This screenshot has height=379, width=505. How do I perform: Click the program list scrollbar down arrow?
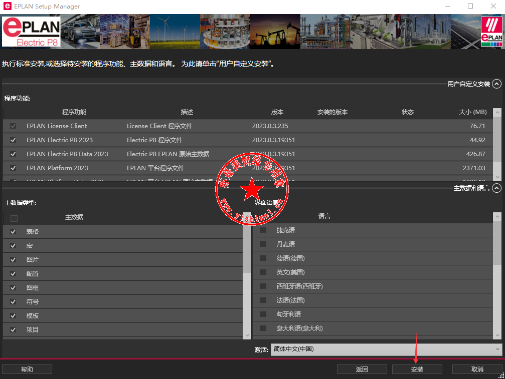pos(497,177)
